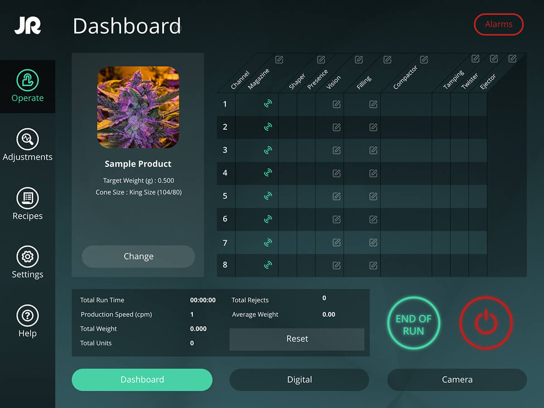This screenshot has width=544, height=408.
Task: Edit Vision for channel 2
Action: pos(337,127)
